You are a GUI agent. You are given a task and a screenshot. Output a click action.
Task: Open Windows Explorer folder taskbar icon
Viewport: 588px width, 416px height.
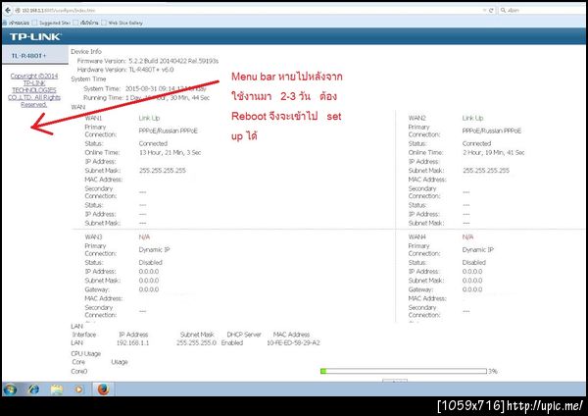(x=57, y=390)
